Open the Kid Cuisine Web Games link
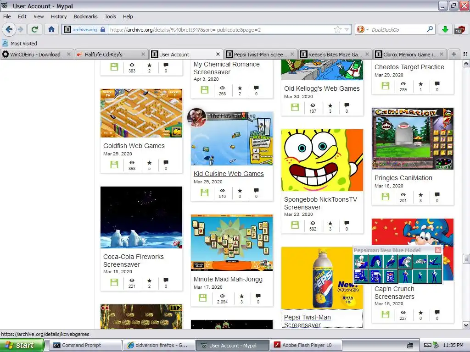This screenshot has width=470, height=352. click(229, 174)
